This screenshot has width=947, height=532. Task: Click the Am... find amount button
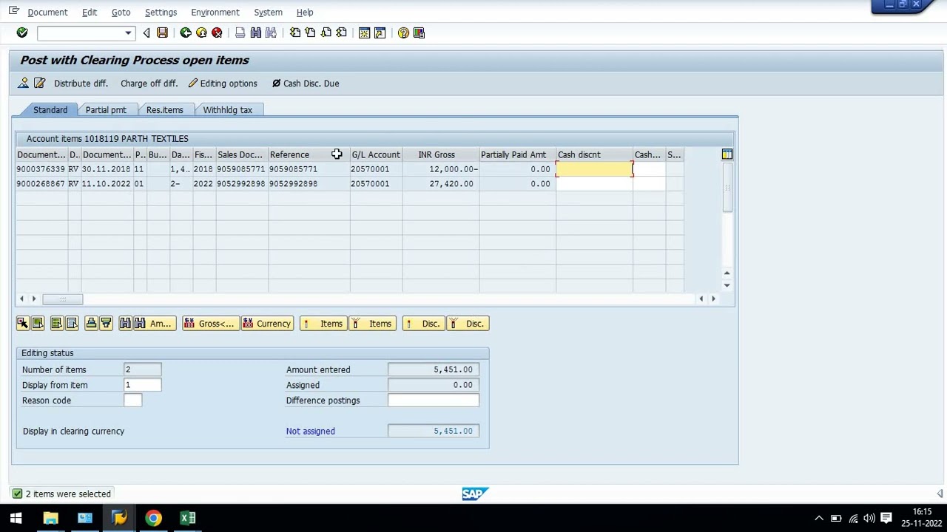[154, 324]
